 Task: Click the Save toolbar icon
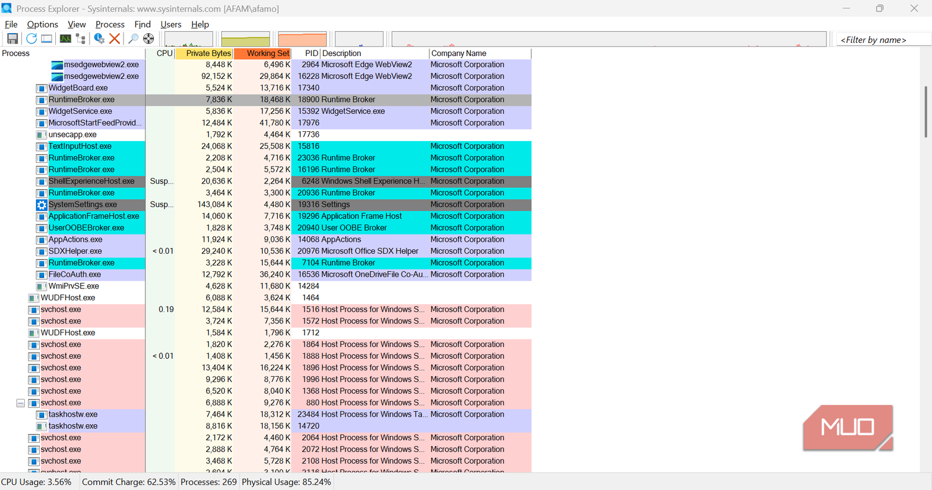[12, 39]
